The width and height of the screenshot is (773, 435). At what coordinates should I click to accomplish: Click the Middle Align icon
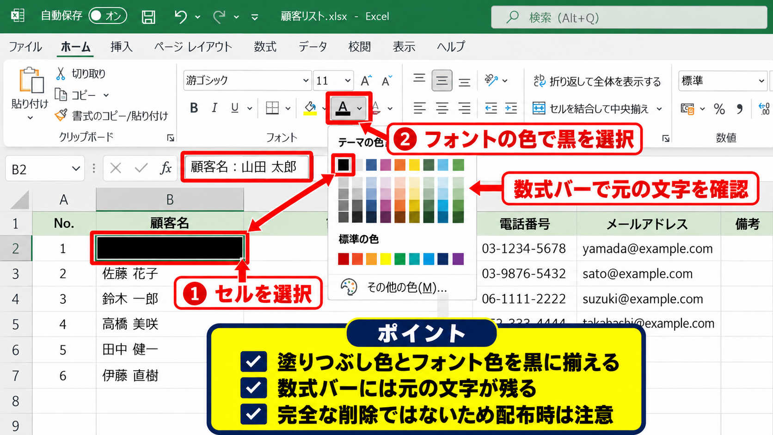[x=442, y=81]
